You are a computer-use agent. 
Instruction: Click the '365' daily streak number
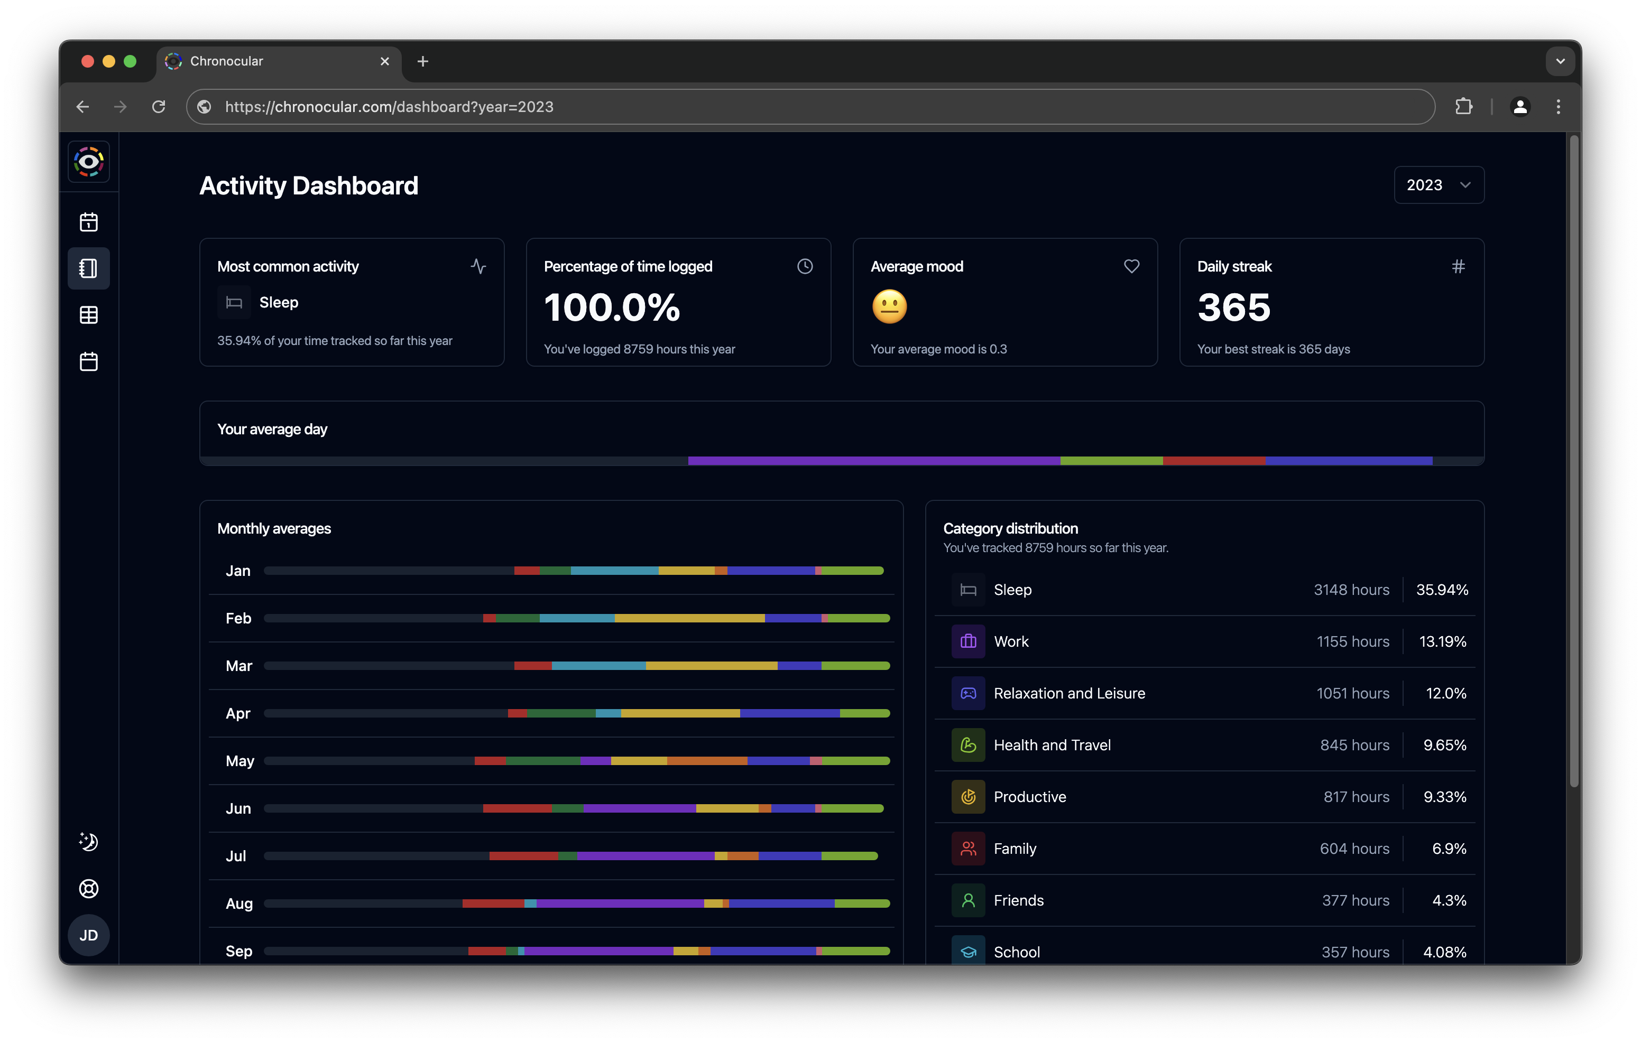(x=1234, y=307)
